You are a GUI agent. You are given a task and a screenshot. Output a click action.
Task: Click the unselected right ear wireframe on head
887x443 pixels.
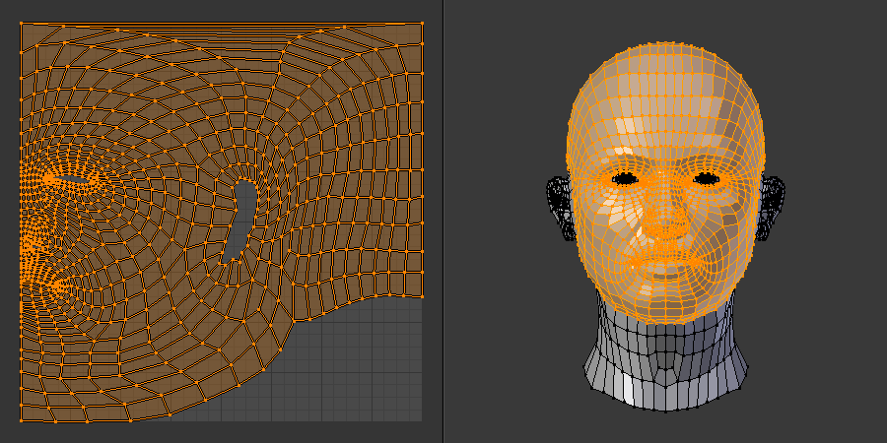coord(771,208)
